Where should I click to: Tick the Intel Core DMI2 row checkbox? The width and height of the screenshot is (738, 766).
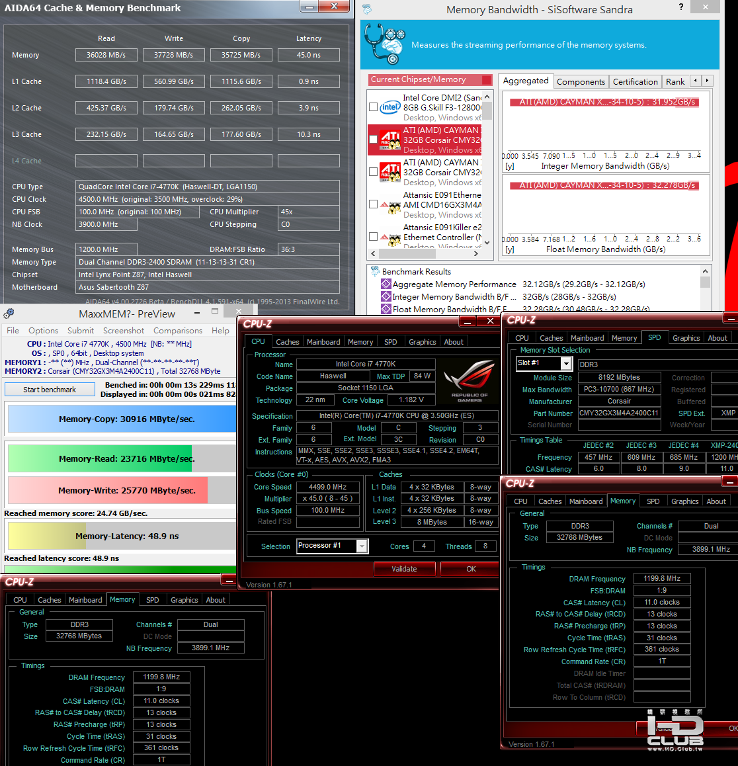pyautogui.click(x=373, y=107)
